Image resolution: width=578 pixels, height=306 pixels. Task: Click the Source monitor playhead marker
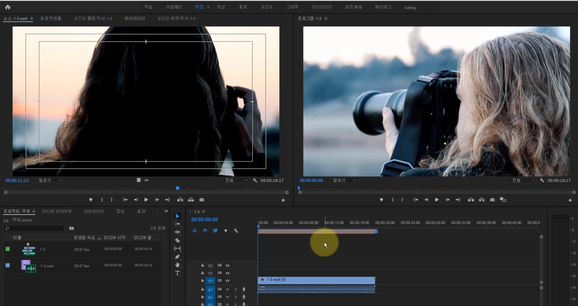point(178,188)
